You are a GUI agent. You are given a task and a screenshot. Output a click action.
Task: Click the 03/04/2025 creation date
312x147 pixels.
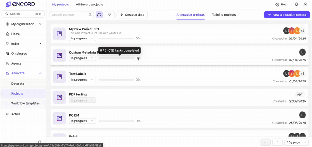298,38
